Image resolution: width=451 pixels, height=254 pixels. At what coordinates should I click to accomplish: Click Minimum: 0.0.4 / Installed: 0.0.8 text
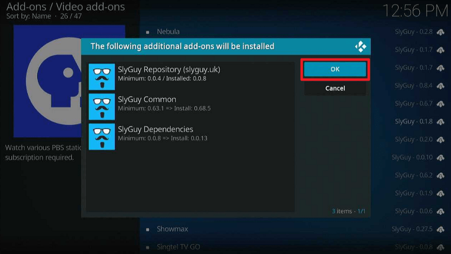(162, 79)
